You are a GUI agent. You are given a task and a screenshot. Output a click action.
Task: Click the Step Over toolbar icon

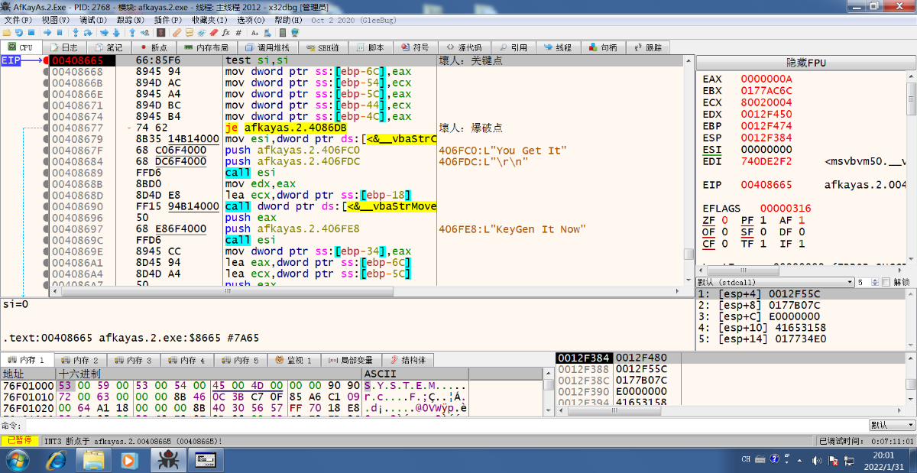(x=88, y=33)
